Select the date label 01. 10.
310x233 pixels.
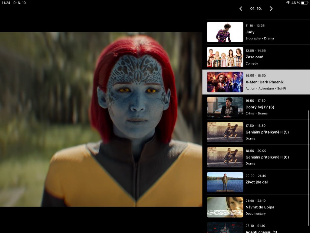(x=256, y=8)
